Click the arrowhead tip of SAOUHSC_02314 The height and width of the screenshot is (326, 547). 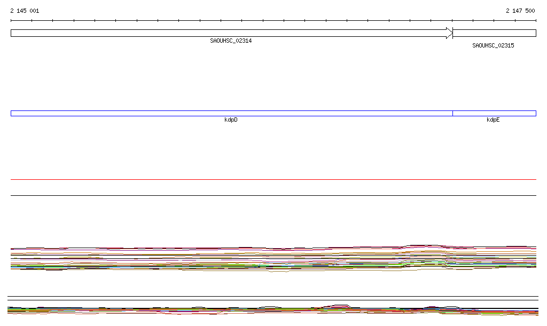point(451,33)
